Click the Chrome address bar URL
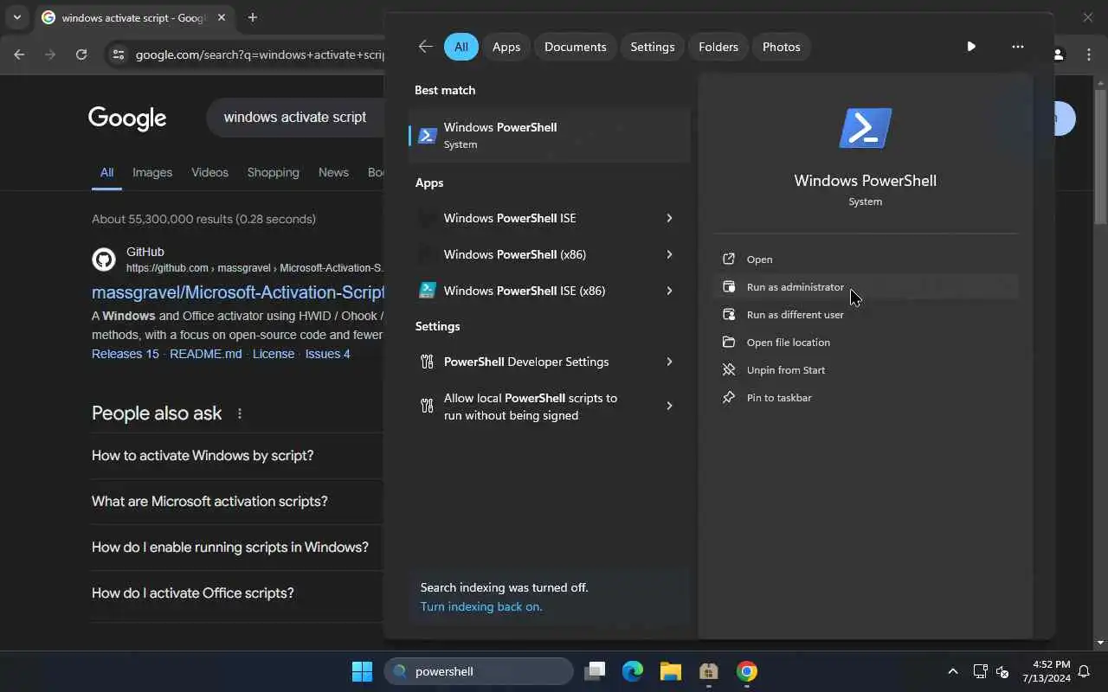The height and width of the screenshot is (692, 1108). pos(260,54)
